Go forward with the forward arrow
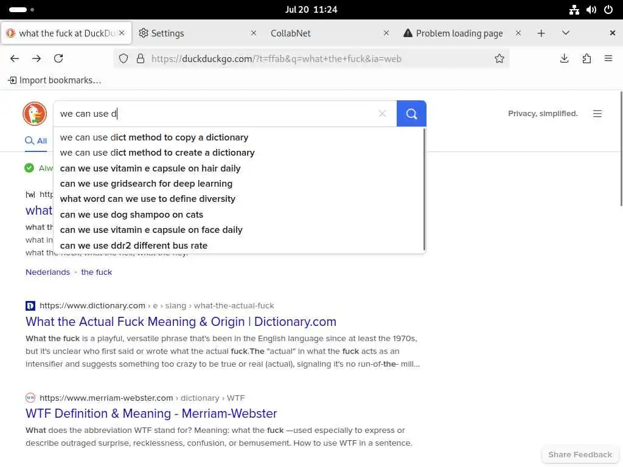The image size is (623, 467). pyautogui.click(x=37, y=59)
